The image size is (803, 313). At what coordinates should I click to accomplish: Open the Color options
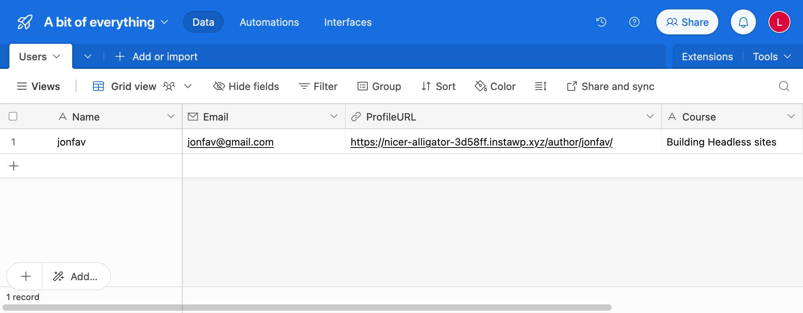[495, 86]
